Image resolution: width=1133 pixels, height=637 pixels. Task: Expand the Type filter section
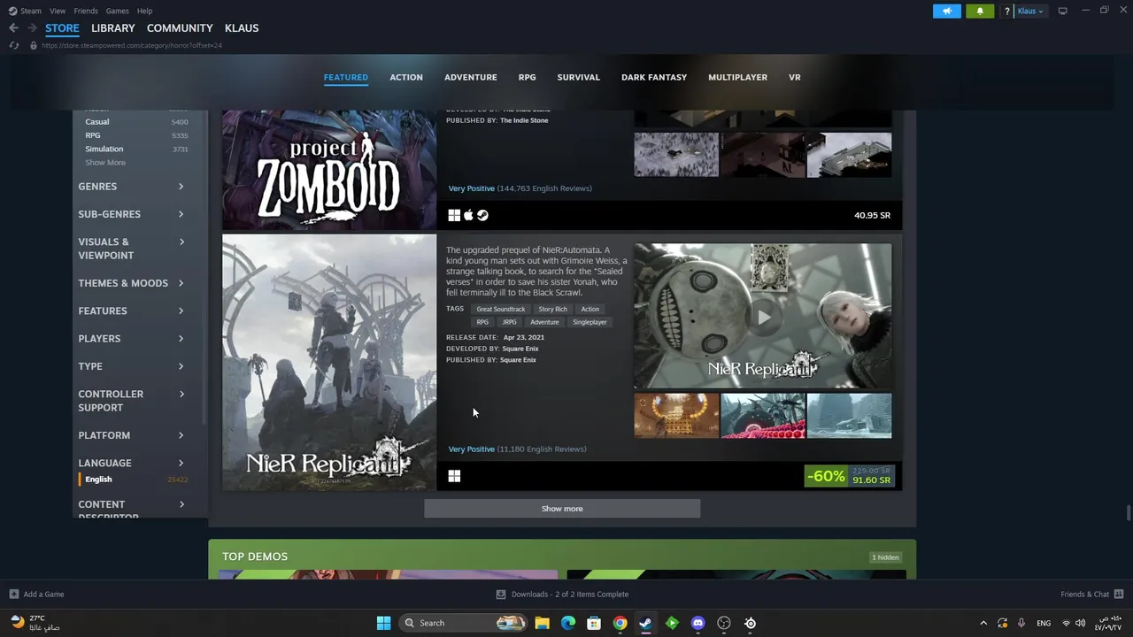131,366
